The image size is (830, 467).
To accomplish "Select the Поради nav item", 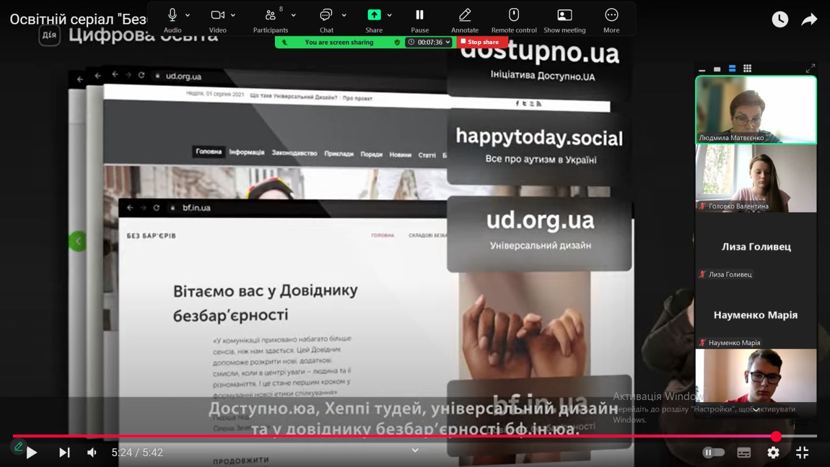I will (371, 154).
